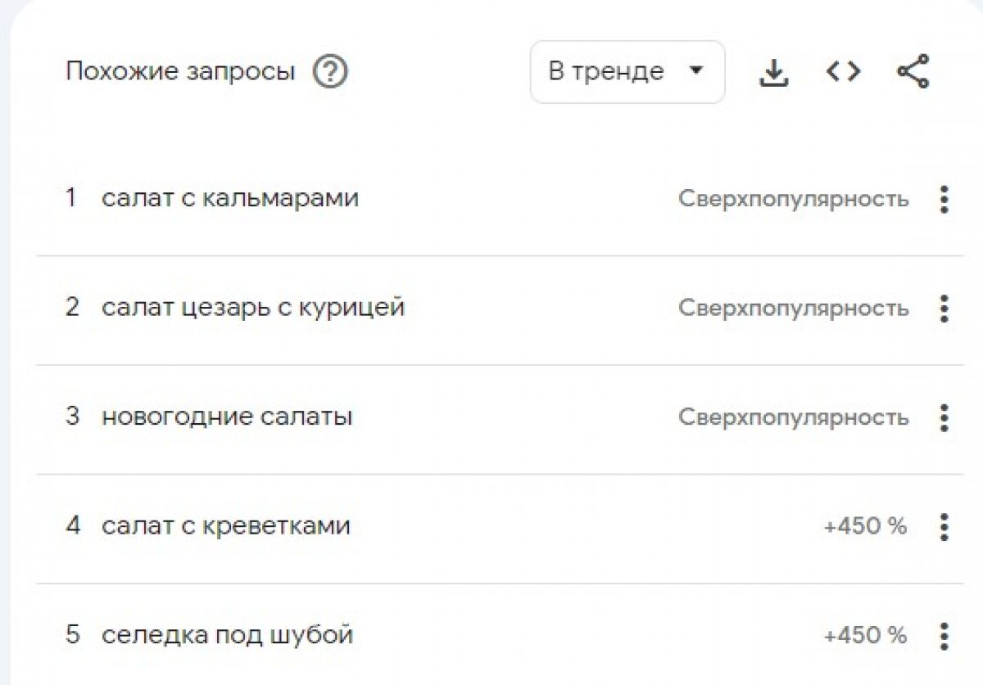Open options menu for новогодние салаты
The image size is (983, 685).
pyautogui.click(x=944, y=417)
